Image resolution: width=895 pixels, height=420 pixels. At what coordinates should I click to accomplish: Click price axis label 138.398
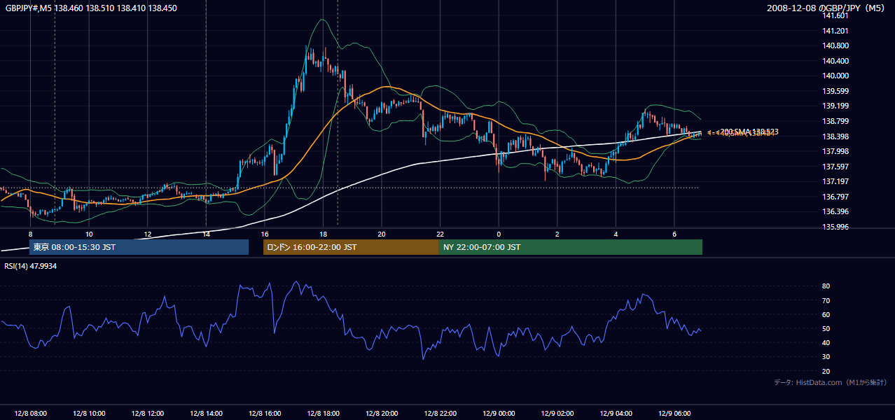click(836, 136)
